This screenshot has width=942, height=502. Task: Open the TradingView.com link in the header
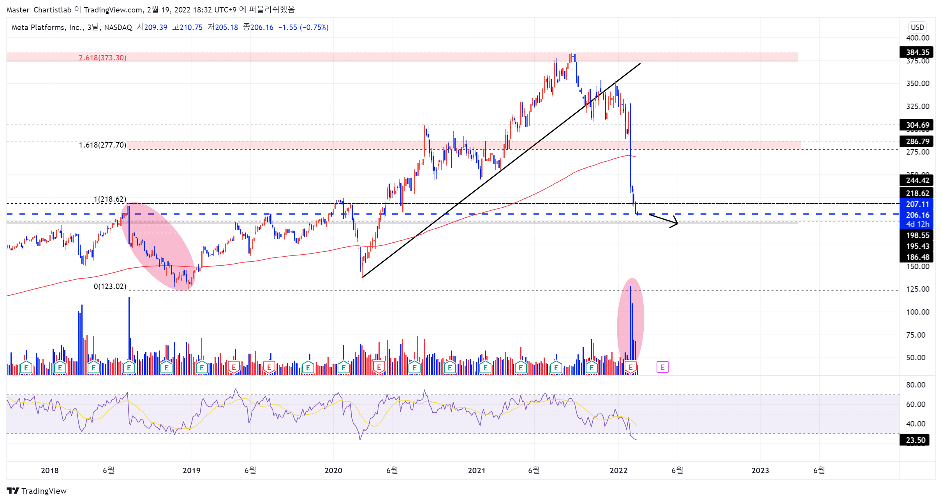pos(113,10)
